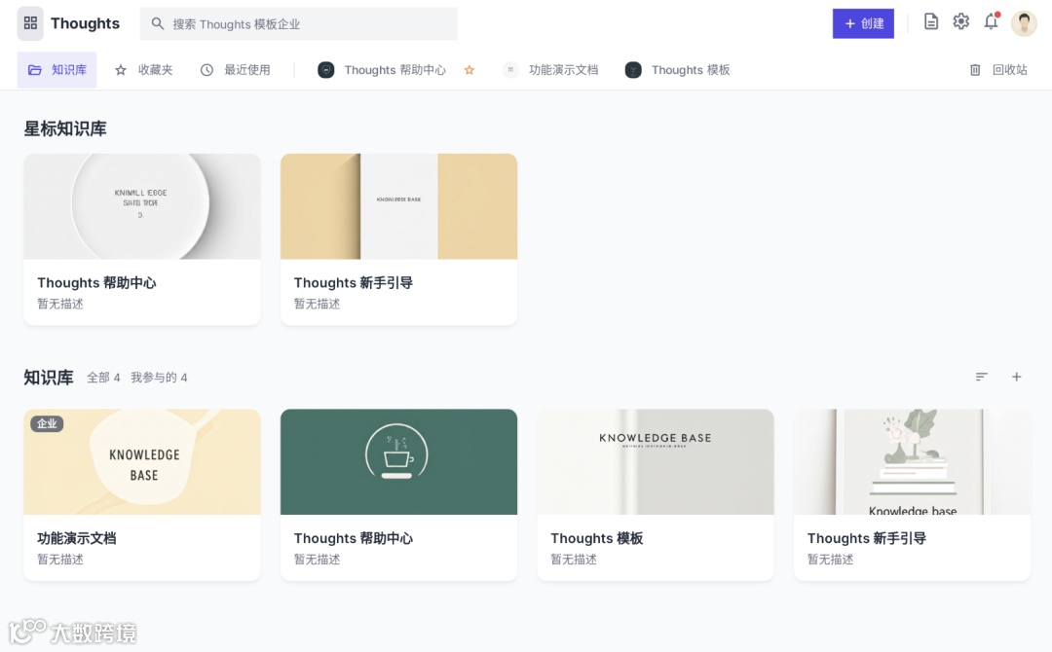The image size is (1052, 652).
Task: Click the trash icon beside 回收站
Action: (975, 70)
